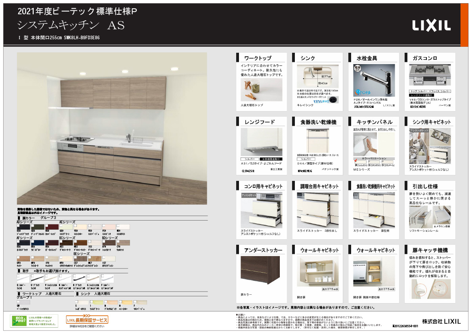The height and width of the screenshot is (334, 472).
Task: Click the LIXIL logo in the header
Action: pyautogui.click(x=431, y=26)
